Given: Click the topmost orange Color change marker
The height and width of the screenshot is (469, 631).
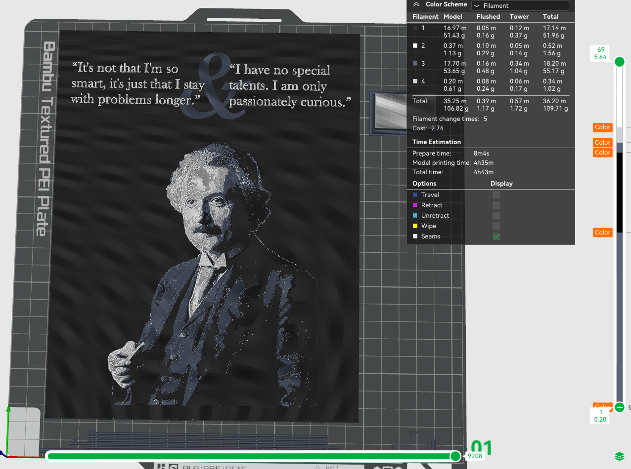Looking at the screenshot, I should tap(602, 127).
